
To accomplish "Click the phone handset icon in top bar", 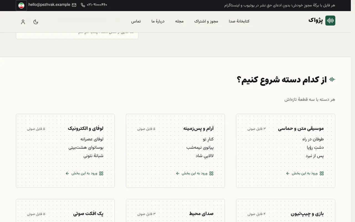I will (83, 5).
